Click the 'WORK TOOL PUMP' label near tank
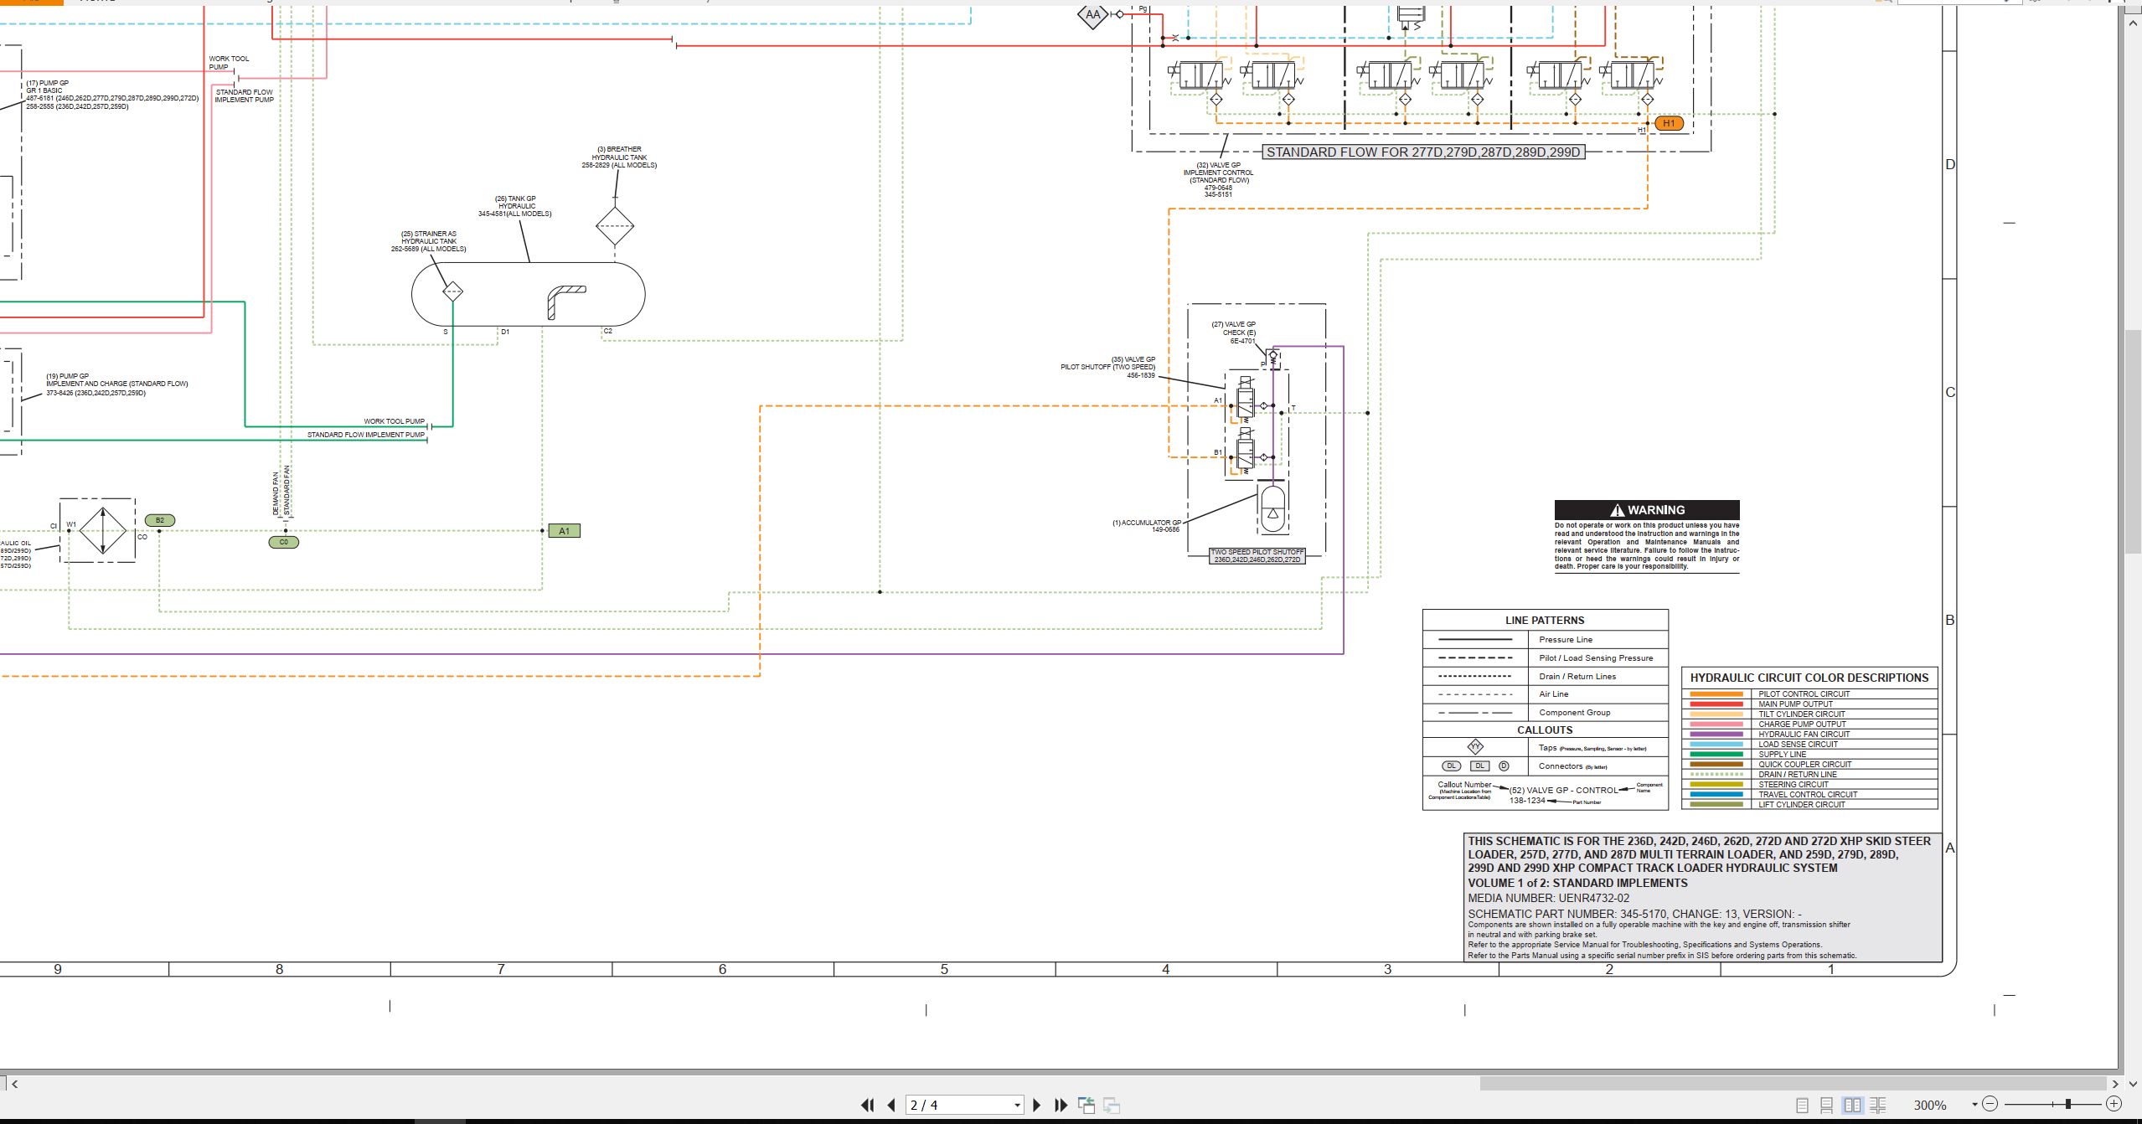 click(x=394, y=421)
